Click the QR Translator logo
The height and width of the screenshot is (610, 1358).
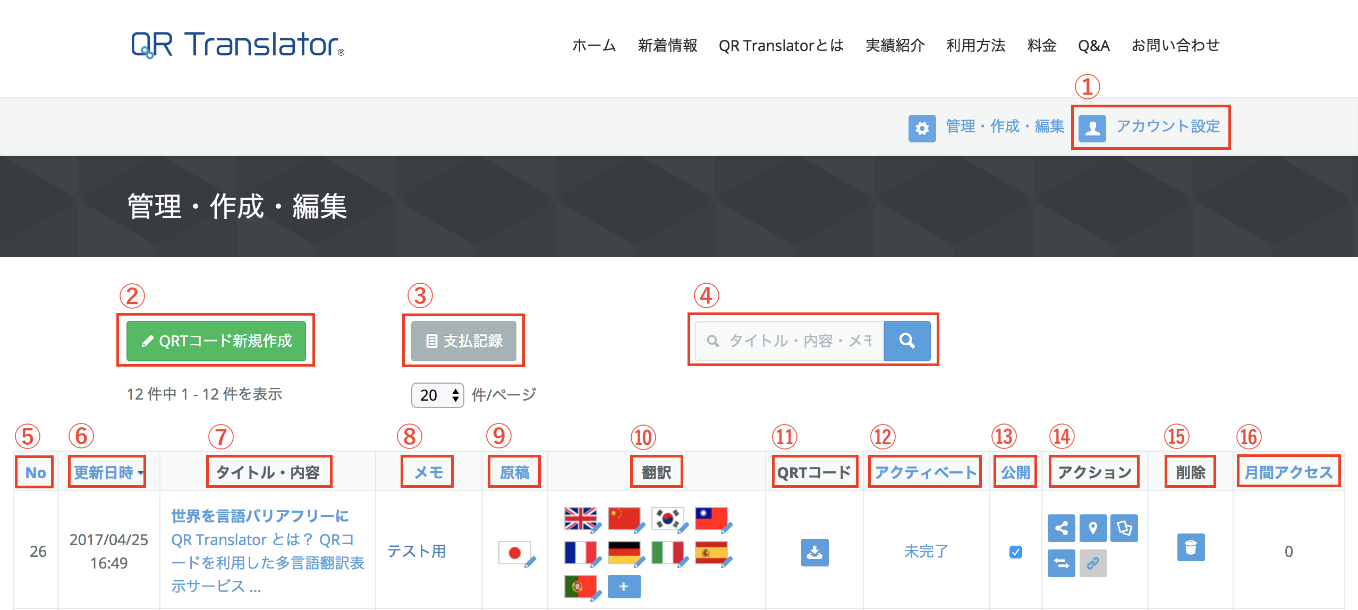(x=237, y=44)
